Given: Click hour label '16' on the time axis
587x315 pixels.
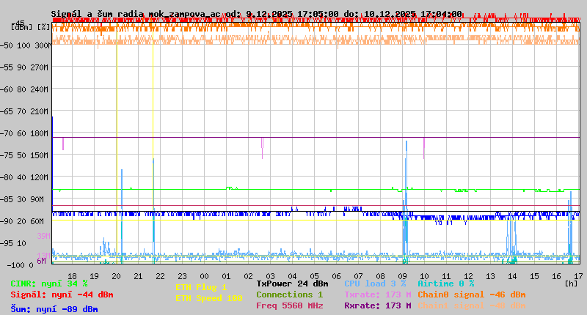Looking at the screenshot, I should pos(556,276).
